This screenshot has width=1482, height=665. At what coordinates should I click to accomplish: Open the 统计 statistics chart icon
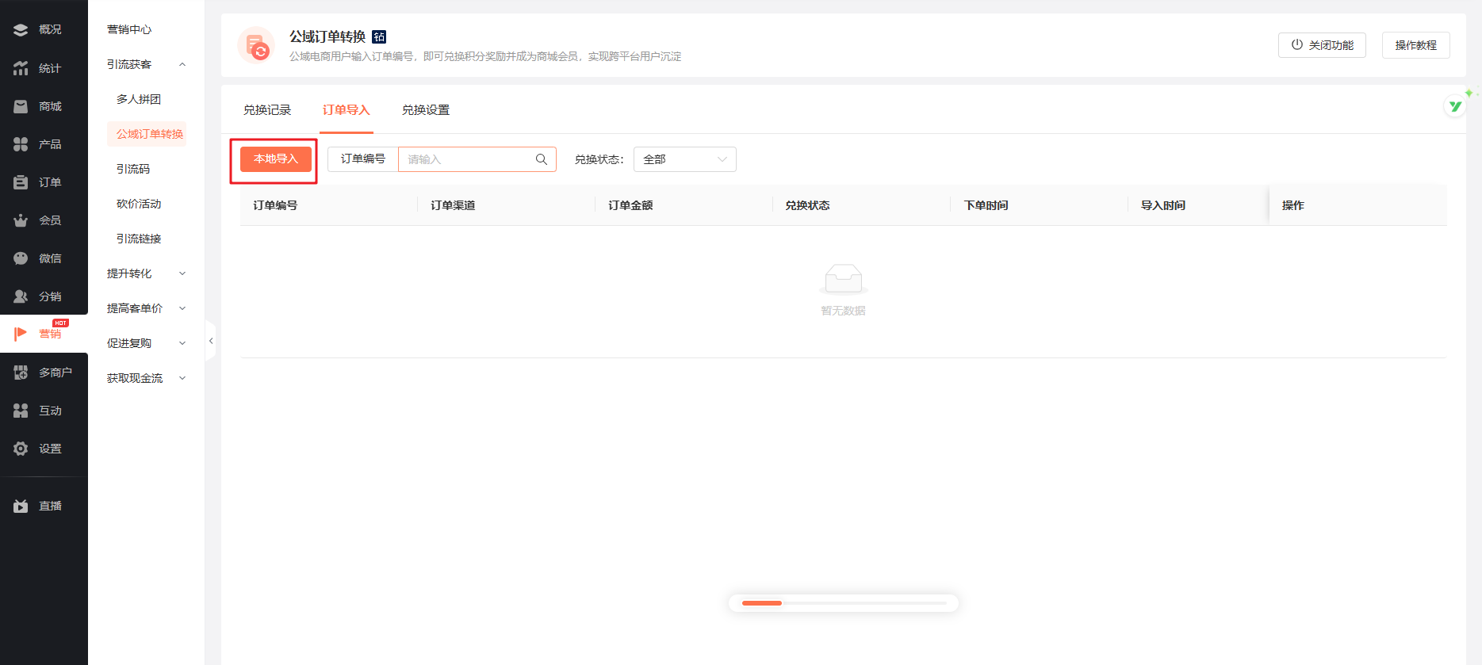(21, 68)
